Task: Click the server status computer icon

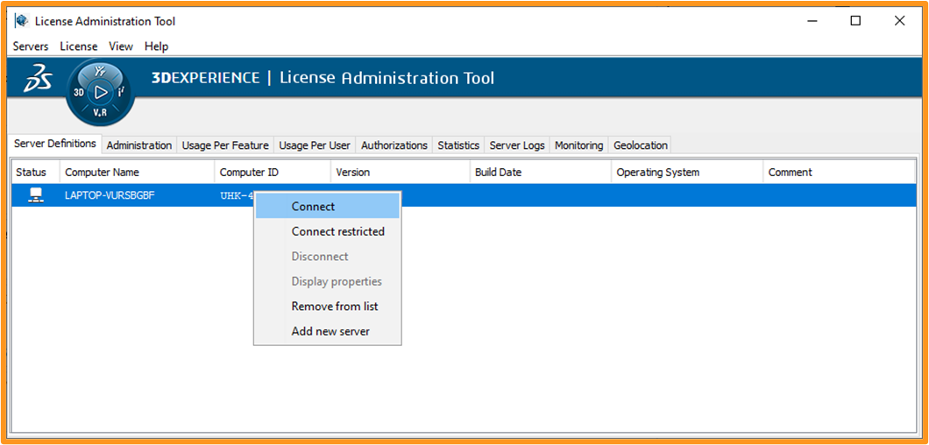Action: 35,195
